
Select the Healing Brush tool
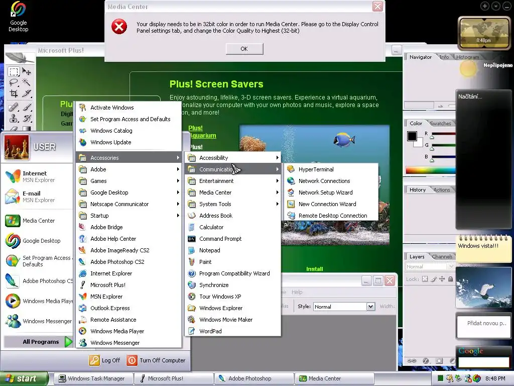(x=14, y=108)
